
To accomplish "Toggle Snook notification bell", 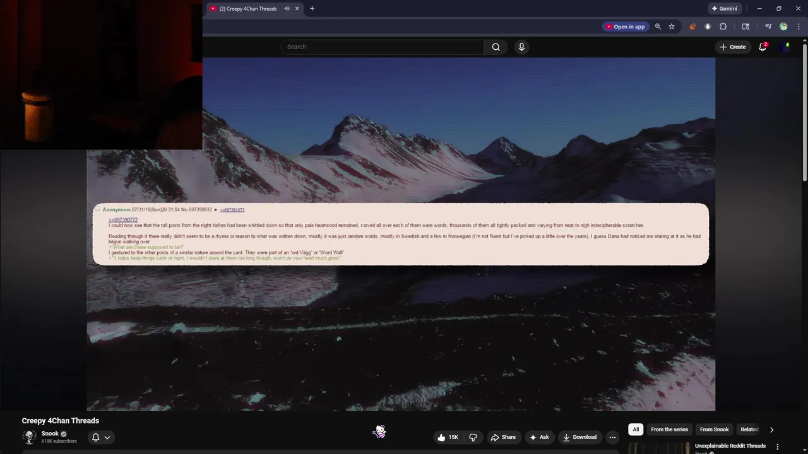I will (x=95, y=437).
